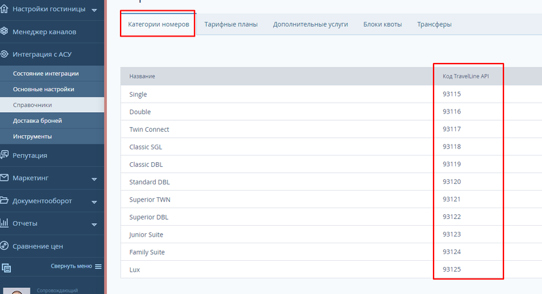542x294 pixels.
Task: Click the Сравнение цен icon
Action: pyautogui.click(x=5, y=246)
